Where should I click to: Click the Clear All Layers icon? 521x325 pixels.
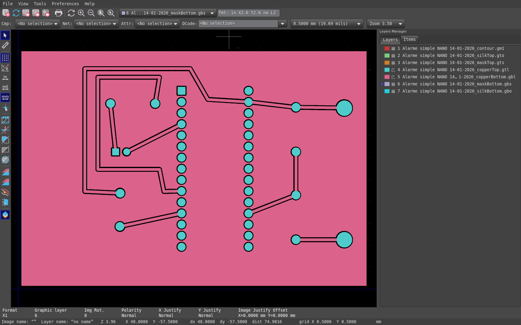pos(6,13)
